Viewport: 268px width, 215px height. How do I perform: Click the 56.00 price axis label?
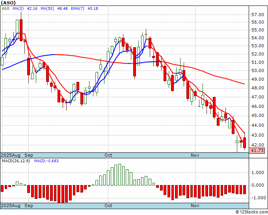pyautogui.click(x=258, y=22)
